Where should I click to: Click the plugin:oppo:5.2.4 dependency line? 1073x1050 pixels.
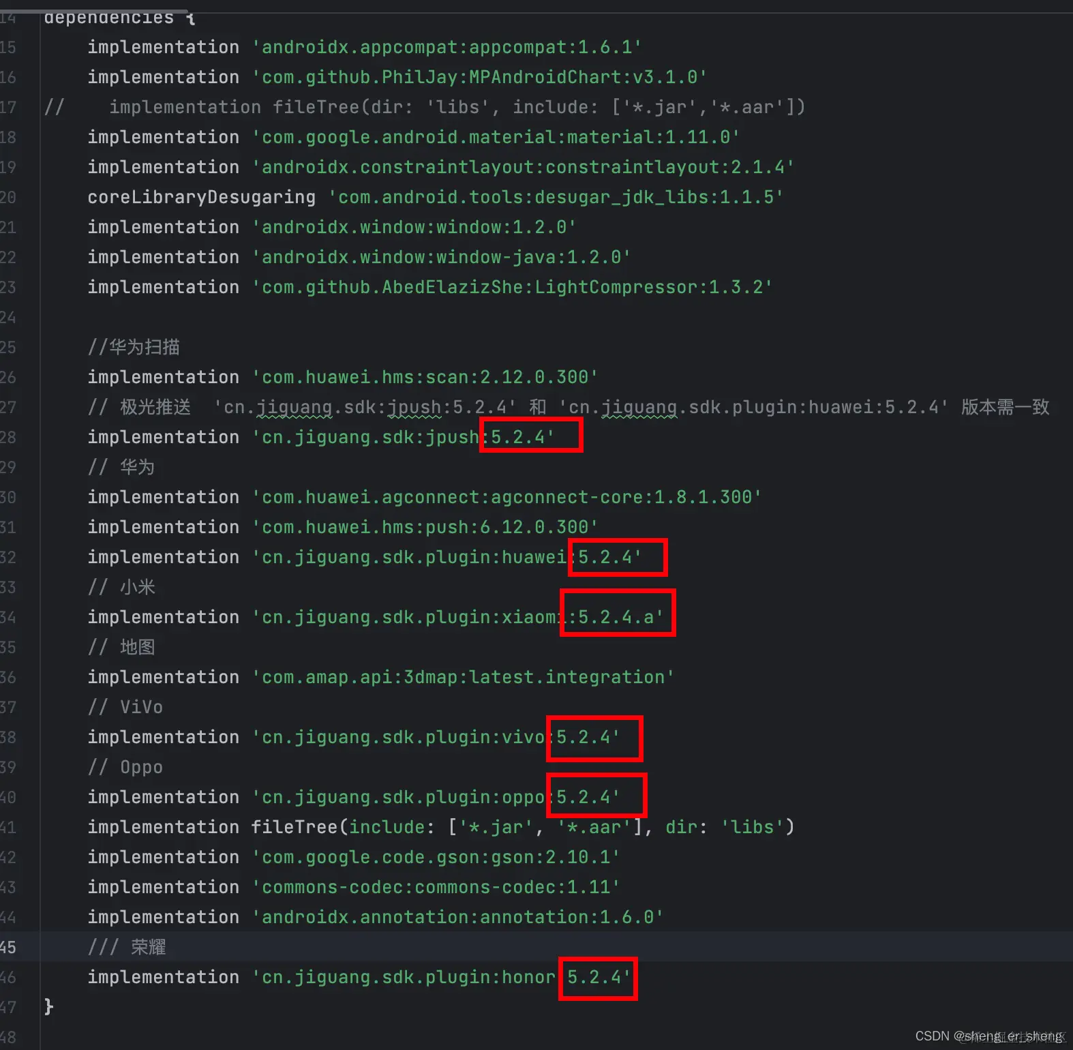click(x=354, y=797)
